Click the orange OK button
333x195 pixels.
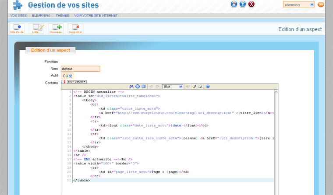(321, 4)
